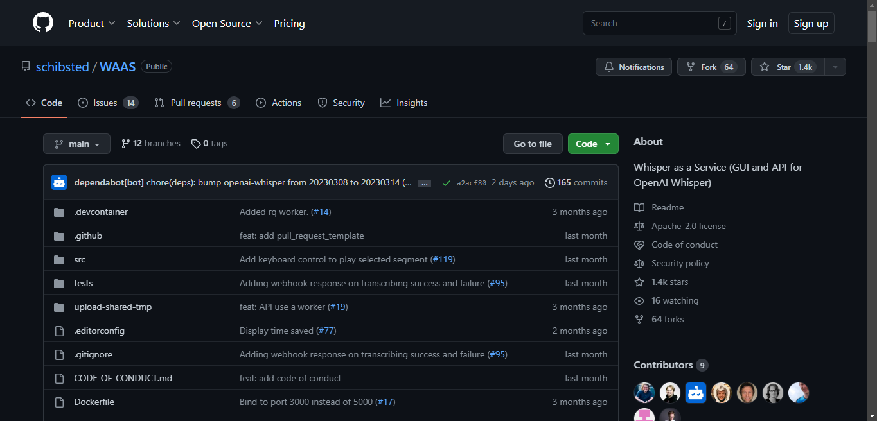Click the folder icon beside .github
This screenshot has height=421, width=877.
tap(60, 236)
